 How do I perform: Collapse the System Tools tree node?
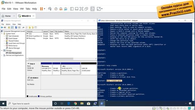tap(2, 34)
